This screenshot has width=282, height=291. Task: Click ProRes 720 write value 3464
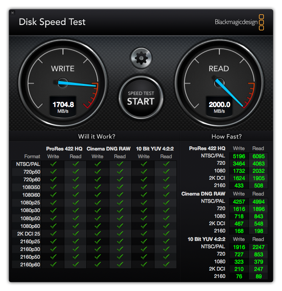[239, 164]
